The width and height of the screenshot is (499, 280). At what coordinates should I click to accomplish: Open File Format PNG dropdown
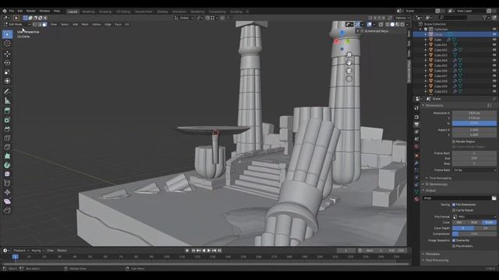pos(474,216)
